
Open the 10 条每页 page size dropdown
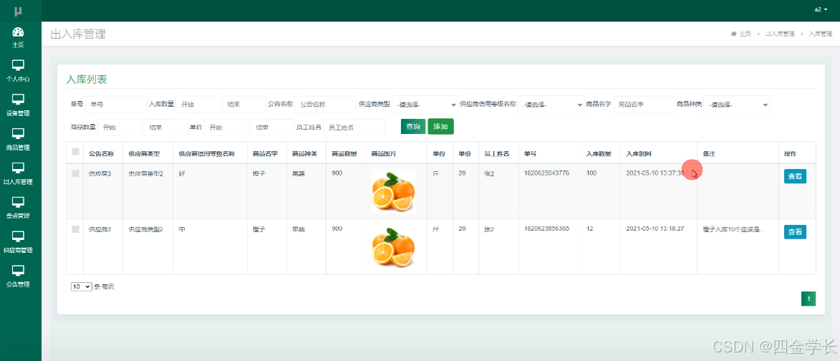[82, 287]
